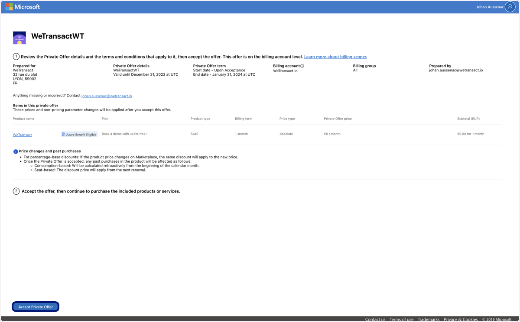The height and width of the screenshot is (322, 520).
Task: Click the SaaS product type cell
Action: pos(195,134)
